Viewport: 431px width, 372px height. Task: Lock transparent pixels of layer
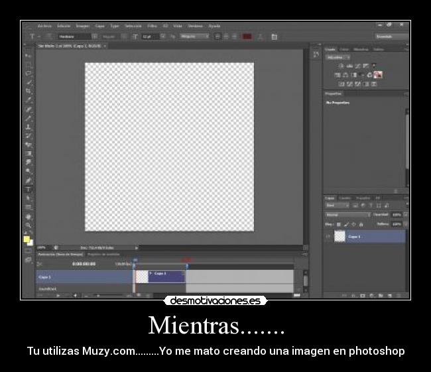tap(339, 224)
